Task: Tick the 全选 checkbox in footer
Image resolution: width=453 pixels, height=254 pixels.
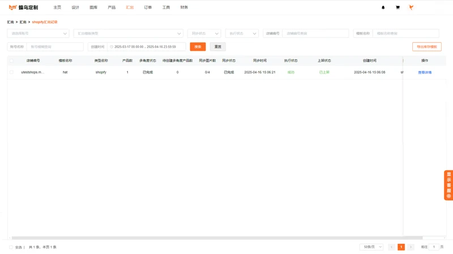Action: [x=11, y=247]
